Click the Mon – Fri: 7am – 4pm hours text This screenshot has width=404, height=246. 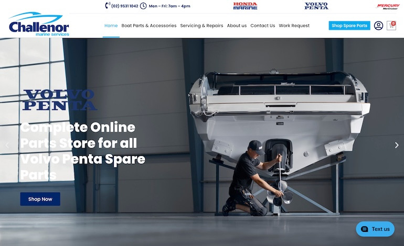pos(169,6)
